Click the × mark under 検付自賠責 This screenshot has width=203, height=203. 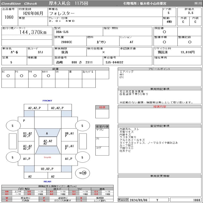pyautogui.click(x=104, y=52)
